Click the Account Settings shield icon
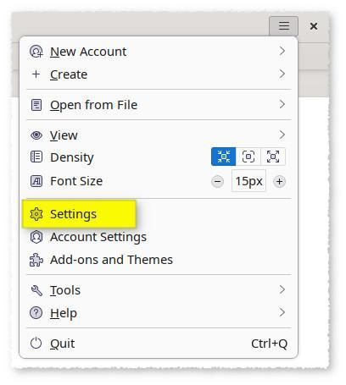The width and height of the screenshot is (346, 385). point(36,237)
